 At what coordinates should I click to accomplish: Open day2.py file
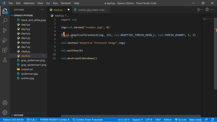click(x=26, y=24)
